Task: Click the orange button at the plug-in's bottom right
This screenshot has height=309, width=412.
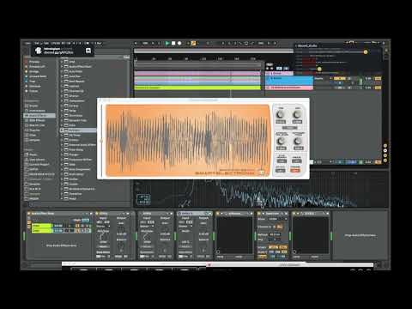Action: point(295,171)
